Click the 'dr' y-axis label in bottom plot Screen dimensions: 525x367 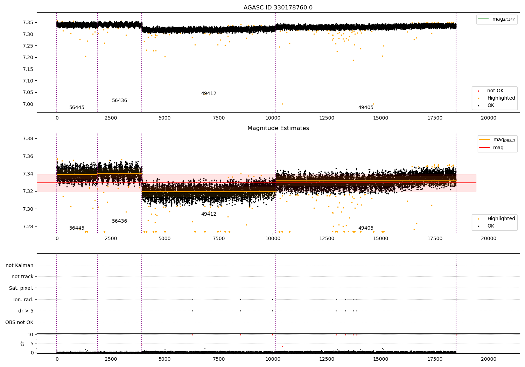tap(23, 344)
